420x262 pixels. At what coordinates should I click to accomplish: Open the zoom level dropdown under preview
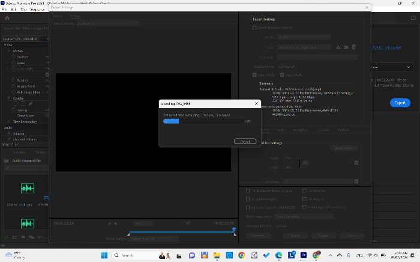coord(143,223)
